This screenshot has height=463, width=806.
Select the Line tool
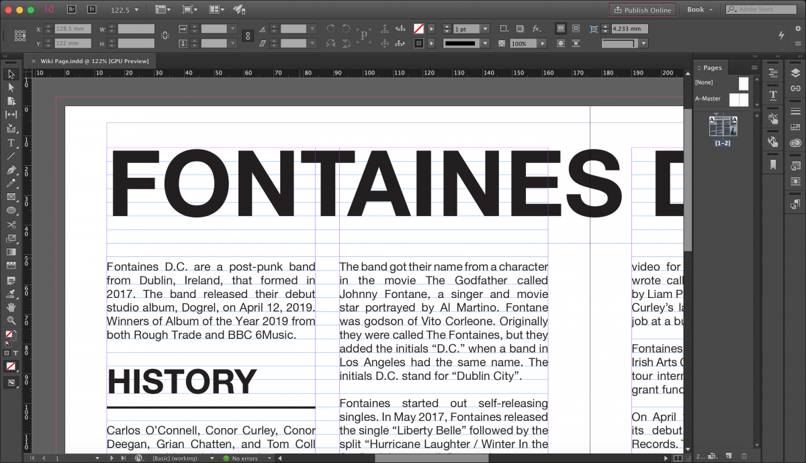click(11, 156)
